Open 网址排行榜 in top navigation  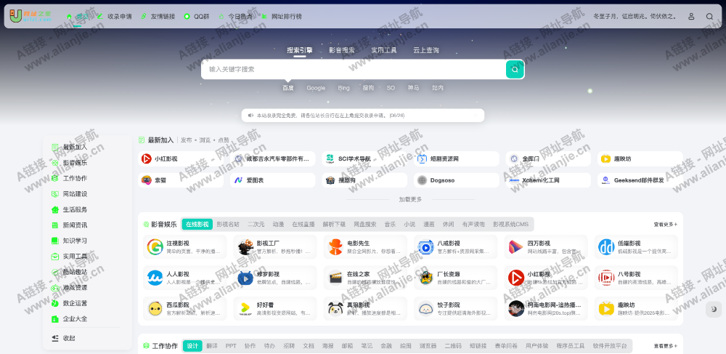[282, 16]
